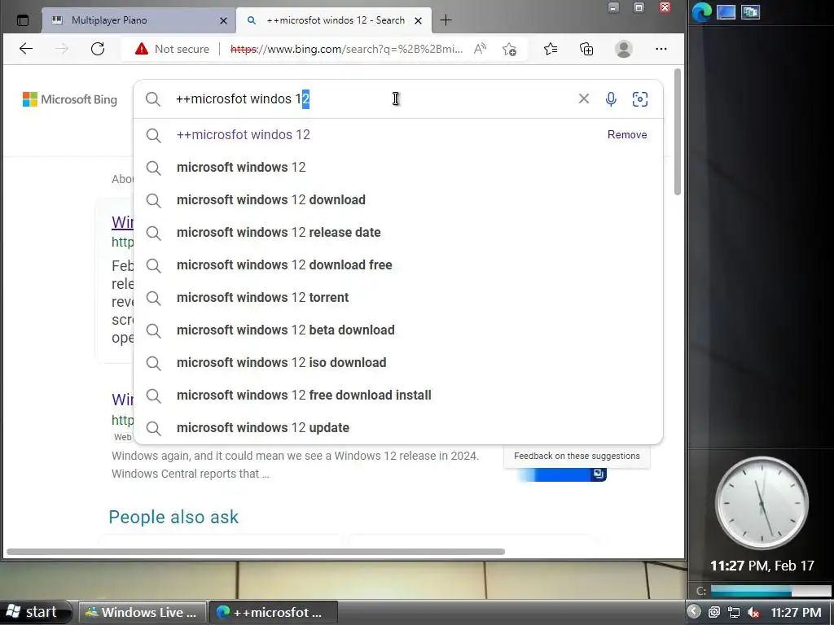Click the search magnifier in Bing box

[x=153, y=98]
